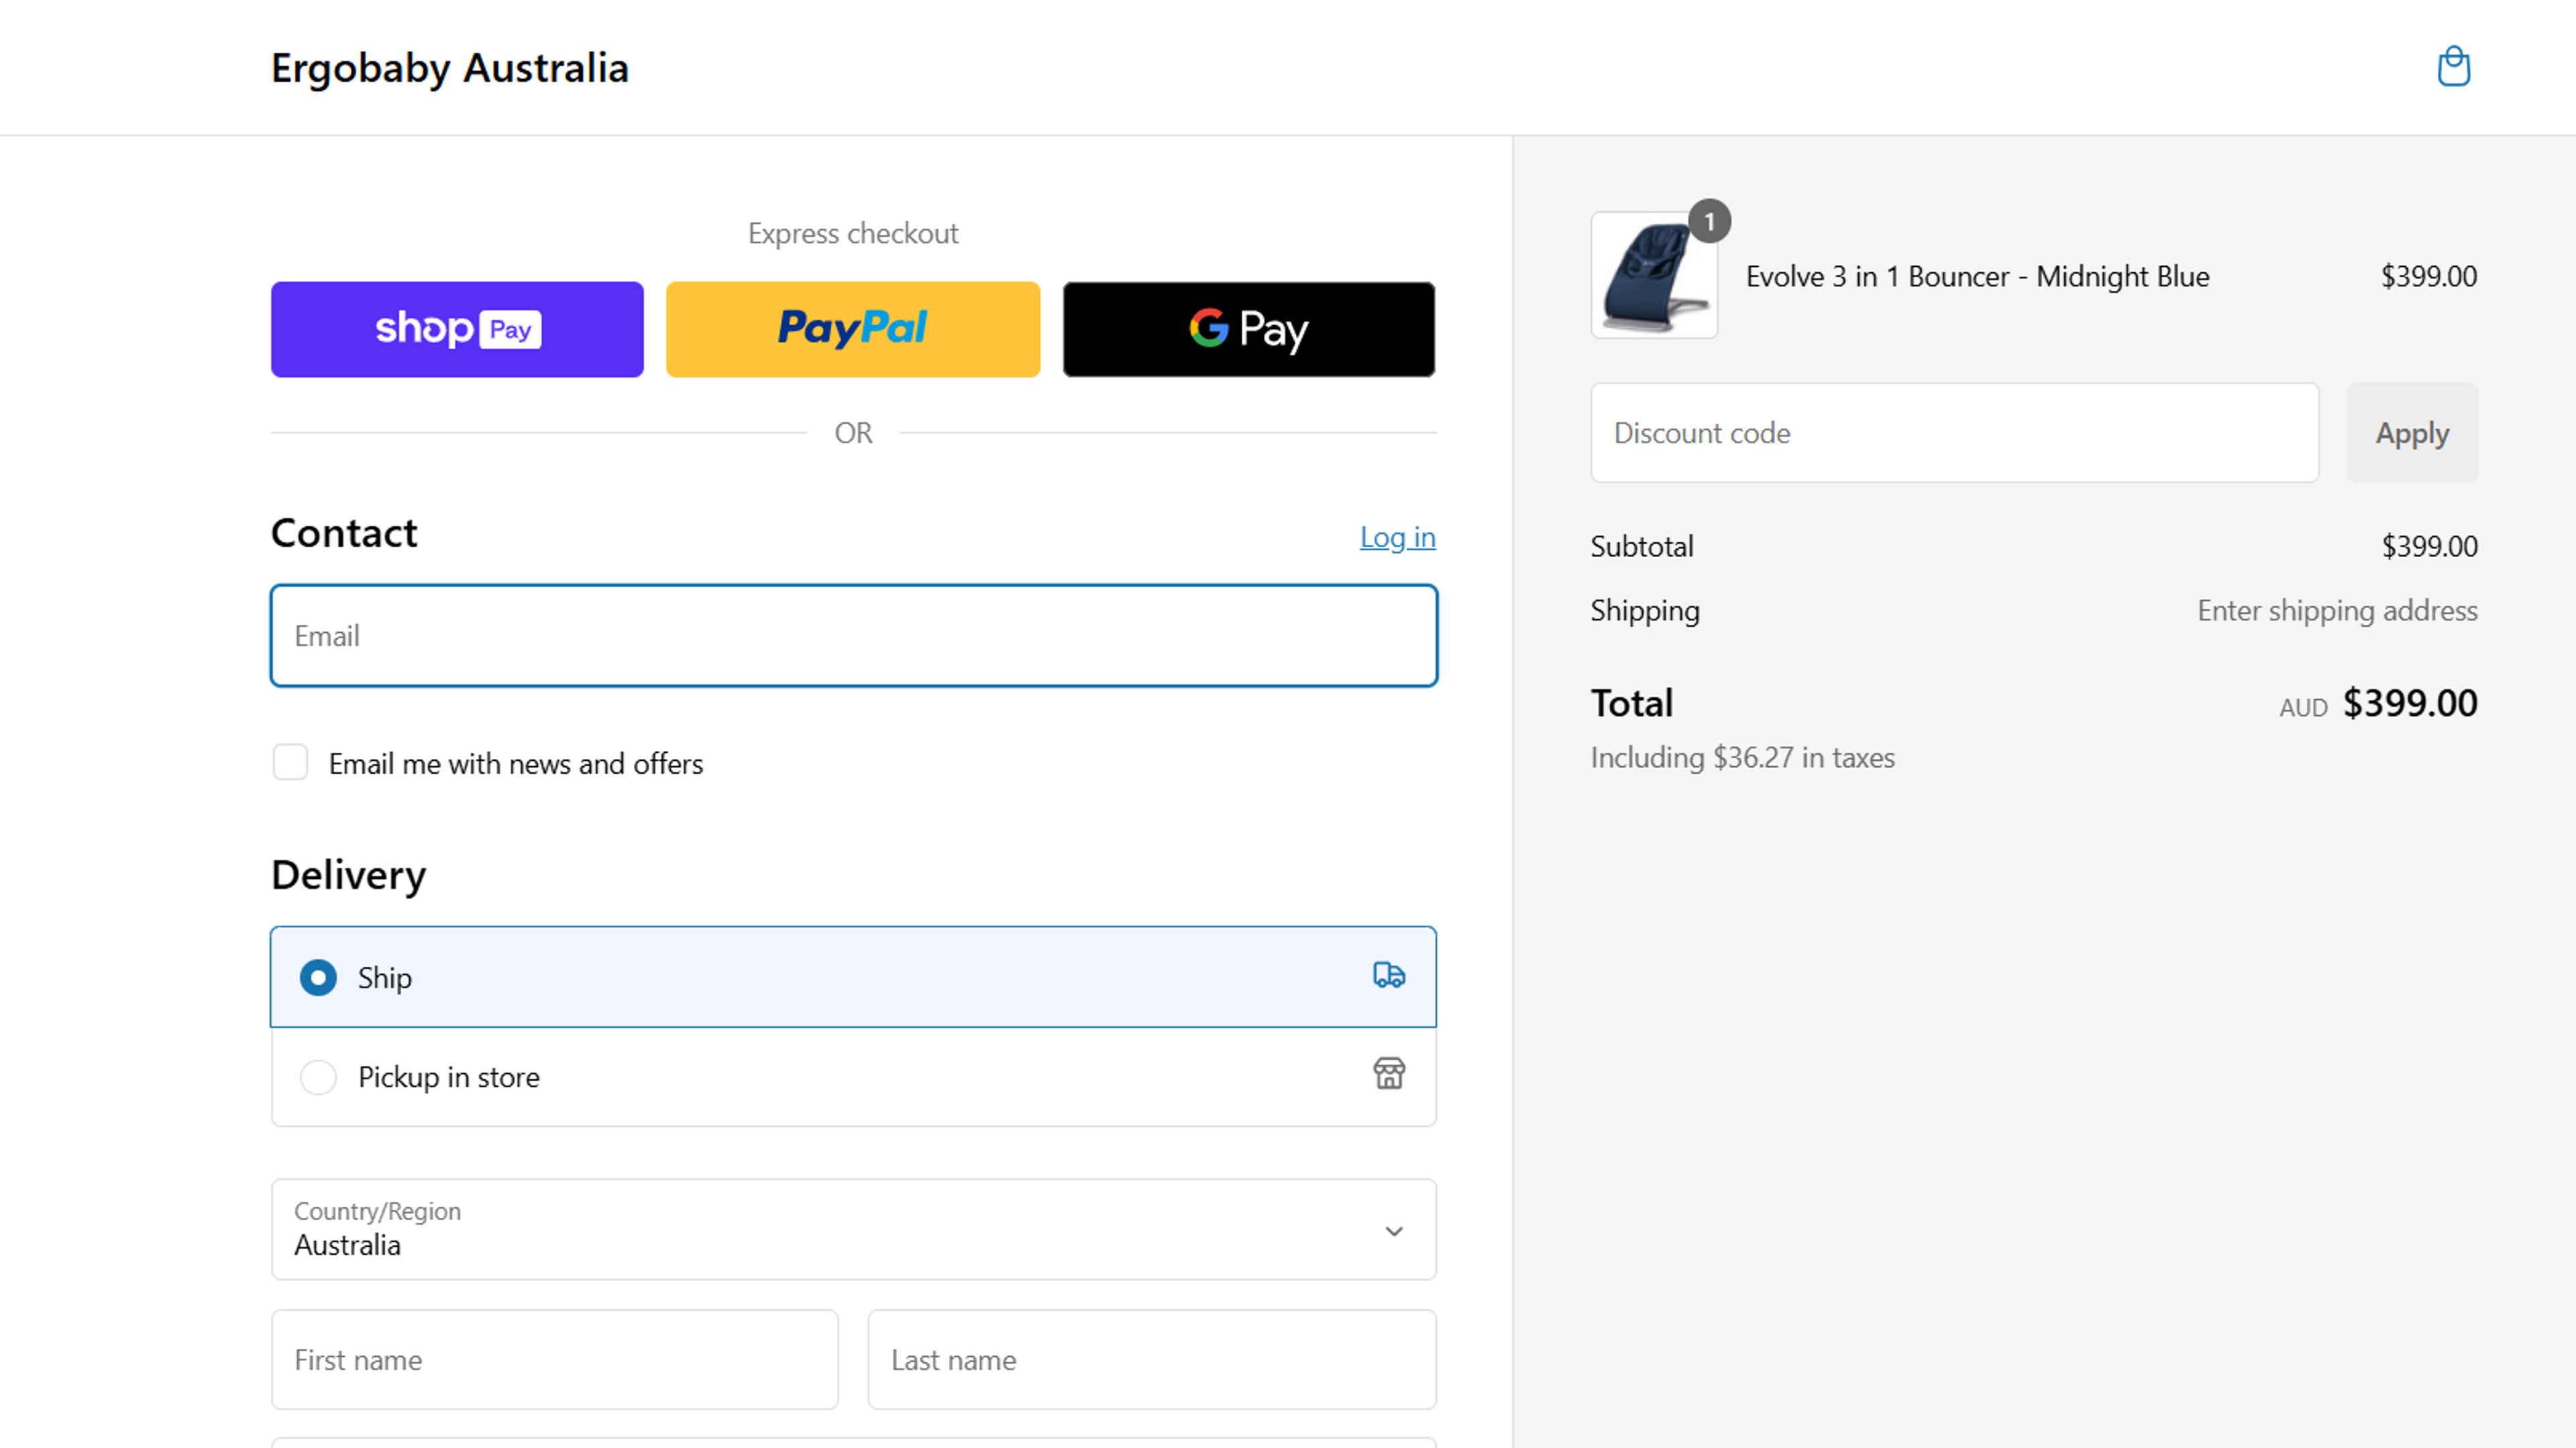Image resolution: width=2576 pixels, height=1448 pixels.
Task: Click the delivery truck icon beside Ship
Action: pos(1388,975)
